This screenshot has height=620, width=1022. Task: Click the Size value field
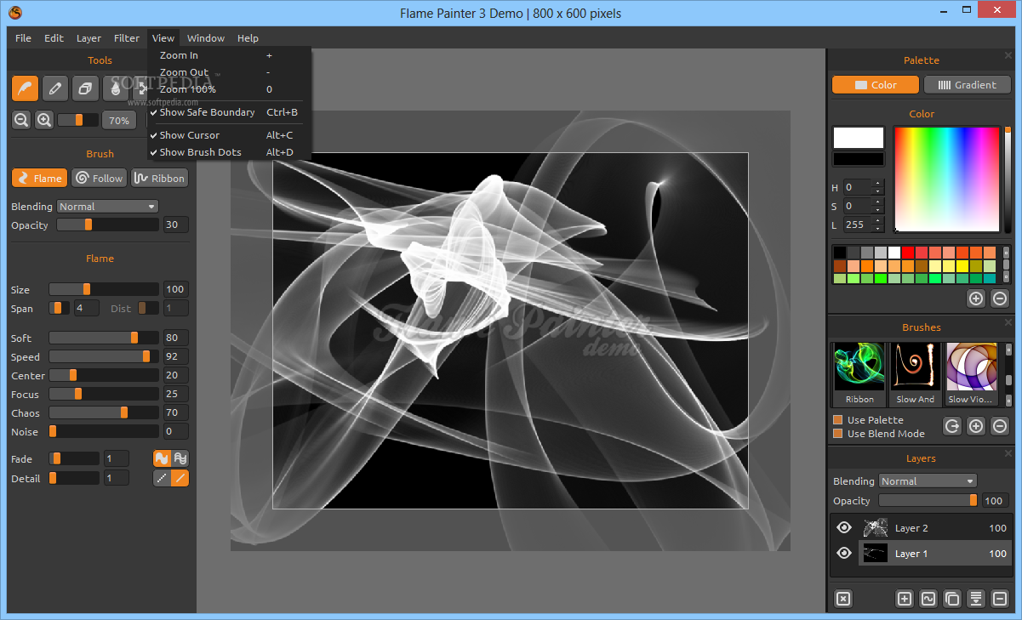pos(176,289)
